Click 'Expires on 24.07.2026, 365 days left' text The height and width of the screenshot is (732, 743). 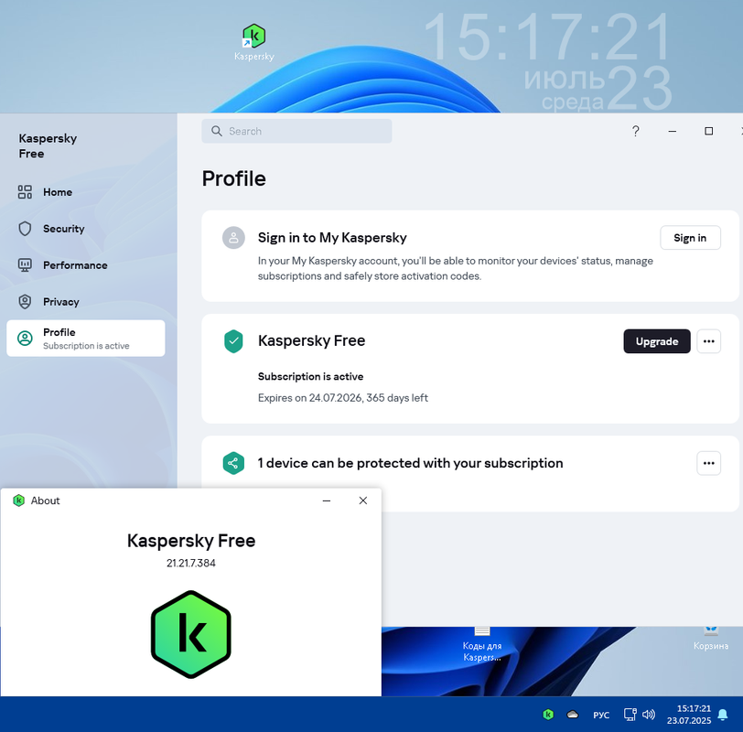[x=342, y=397]
